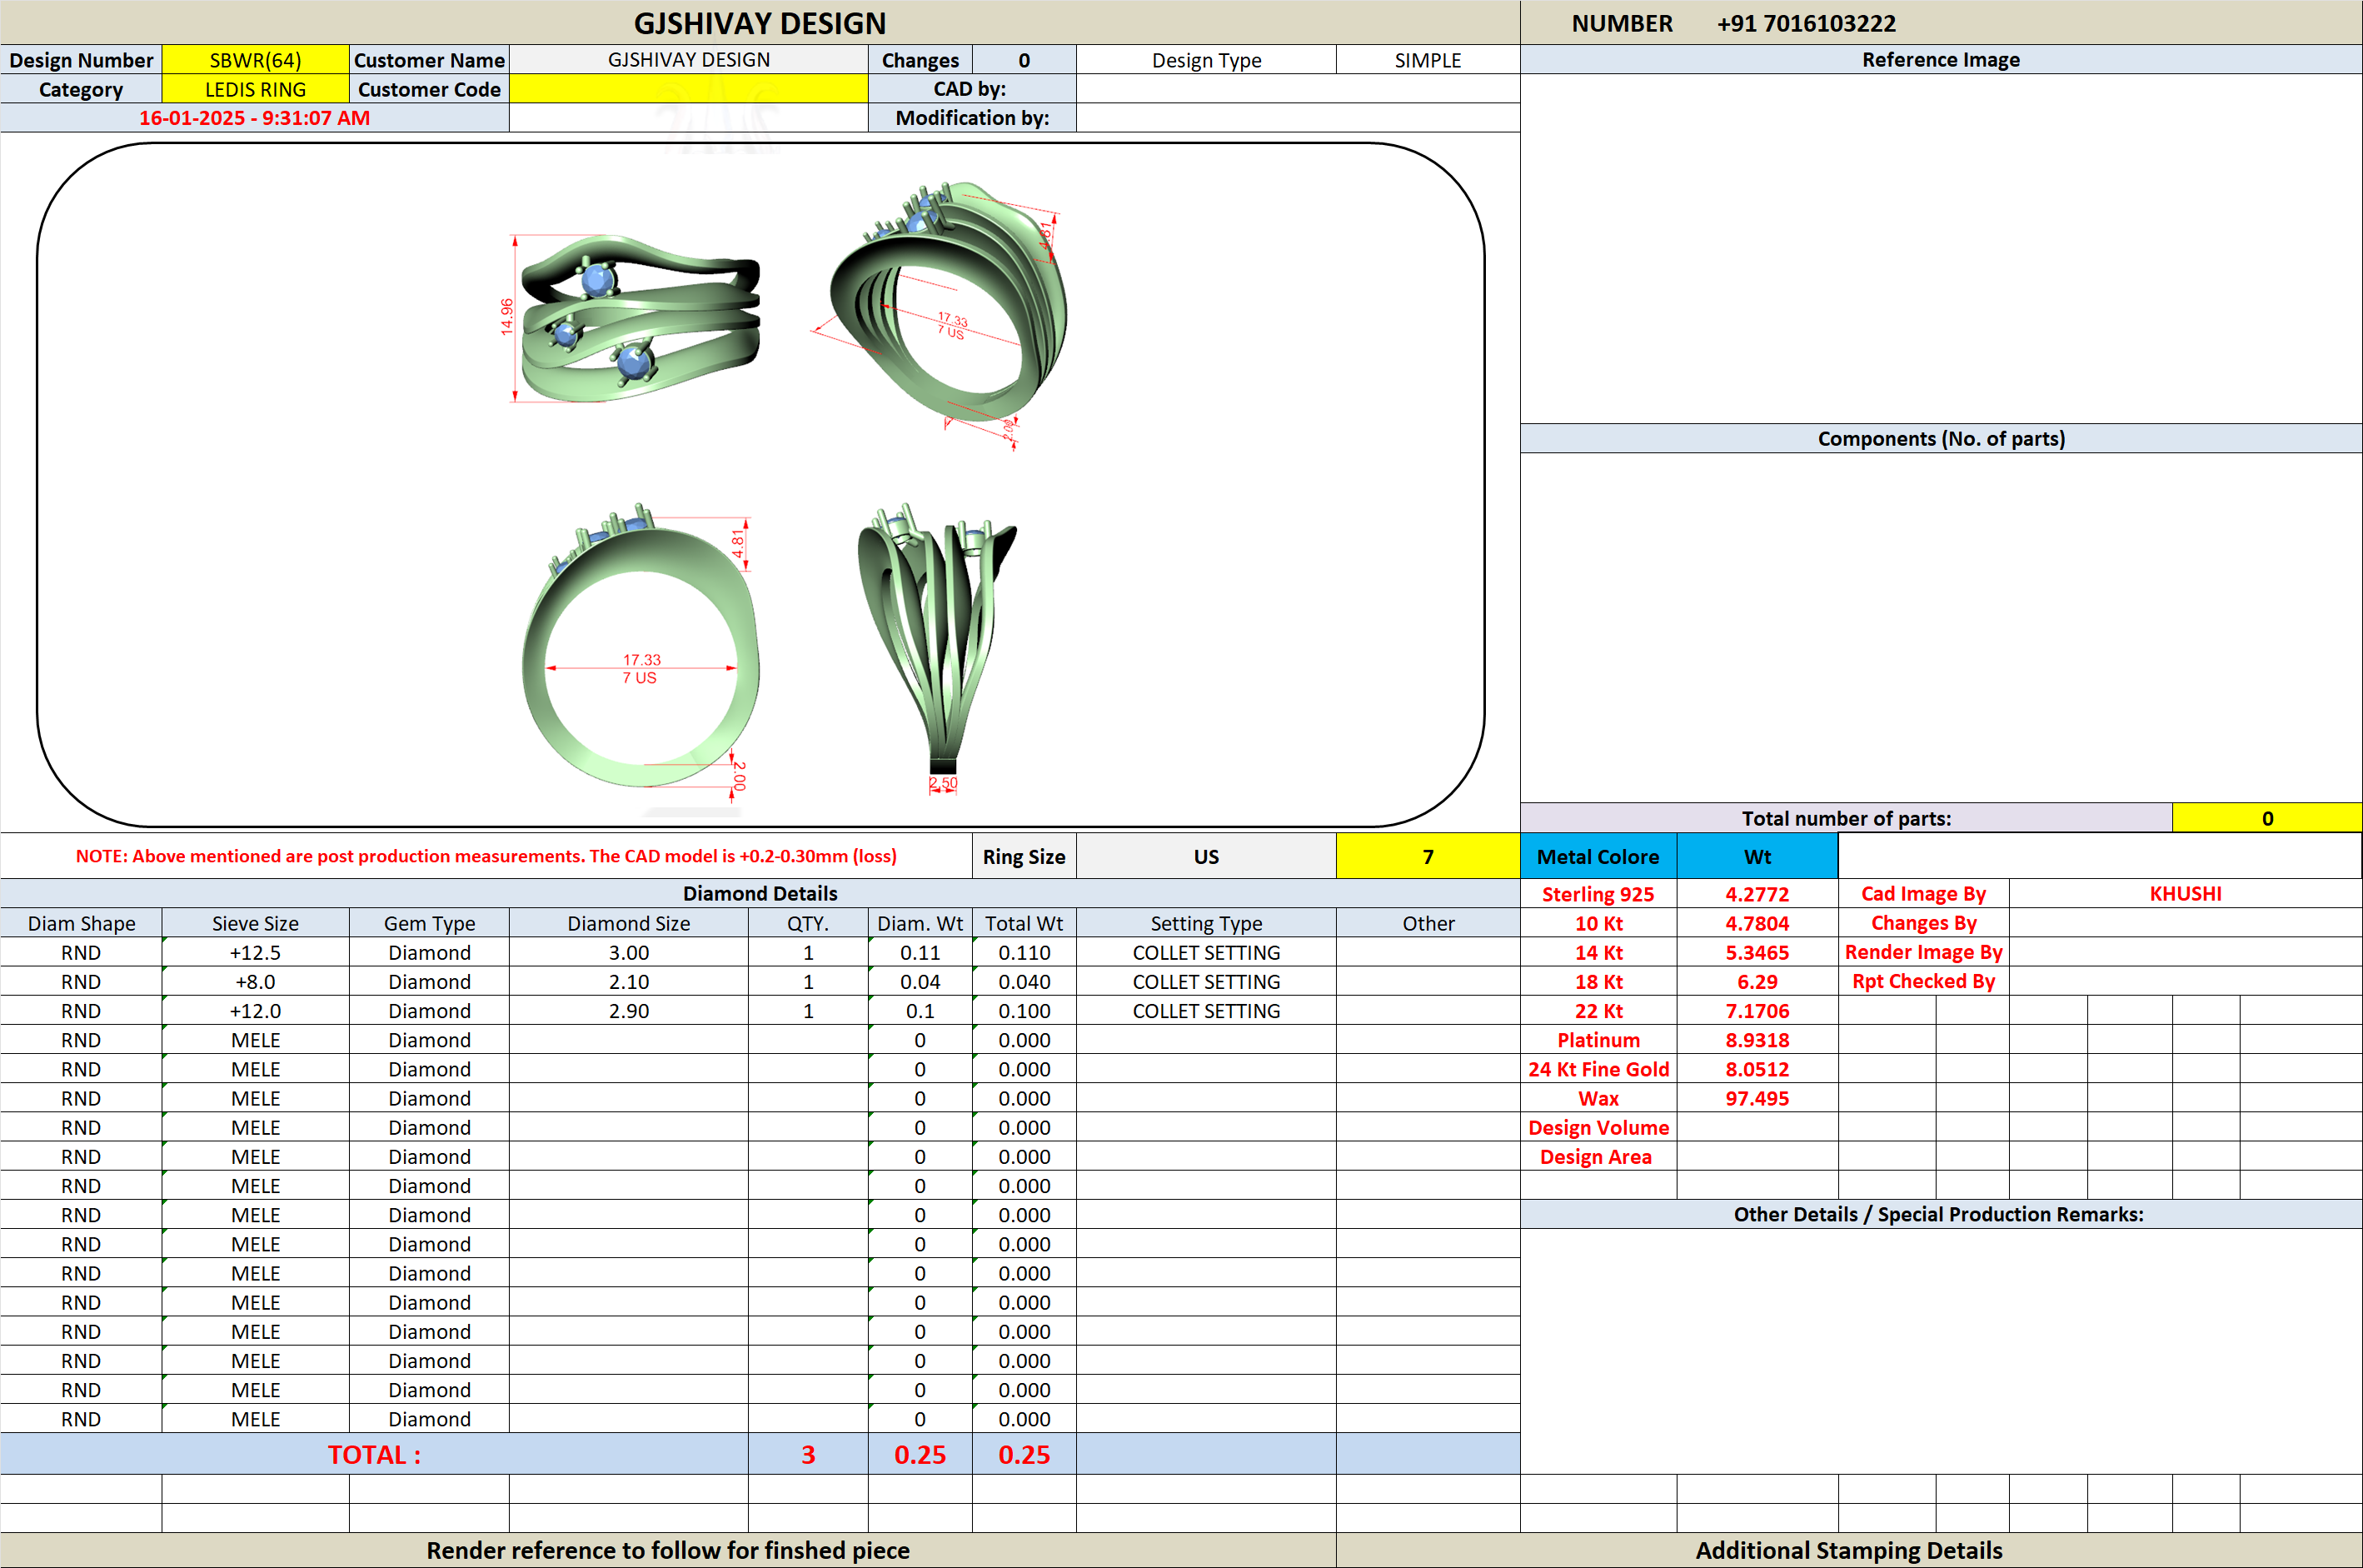2363x1568 pixels.
Task: Select the Wax weight 97.495
Action: 1757,1098
